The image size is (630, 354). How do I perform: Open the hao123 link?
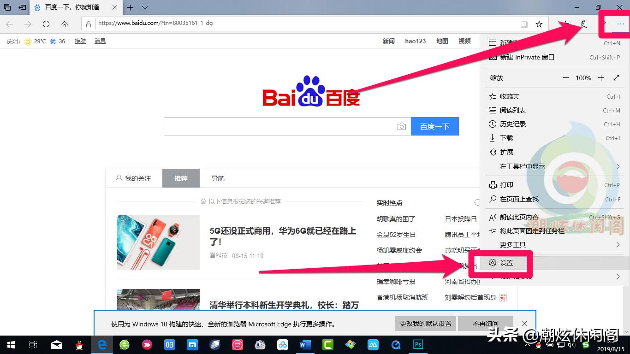pos(415,41)
